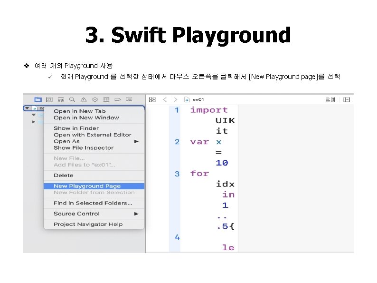Open the editor options lines icon
377x283 pixels.
(330, 99)
